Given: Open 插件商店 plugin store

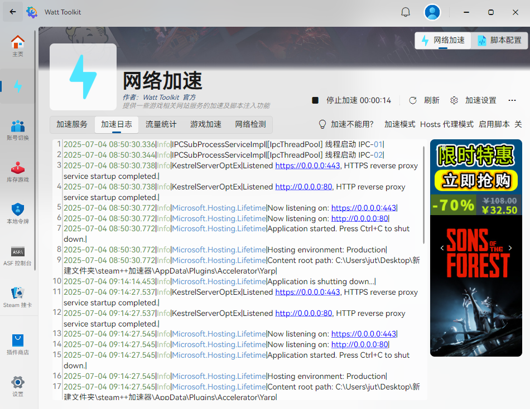Looking at the screenshot, I should click(18, 345).
